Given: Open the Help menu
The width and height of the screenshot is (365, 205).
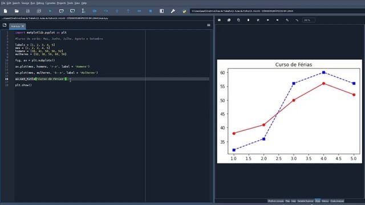Looking at the screenshot, I should (84, 3).
